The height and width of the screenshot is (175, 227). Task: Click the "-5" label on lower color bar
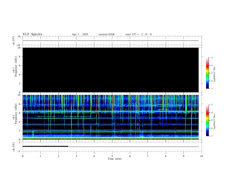[211, 120]
